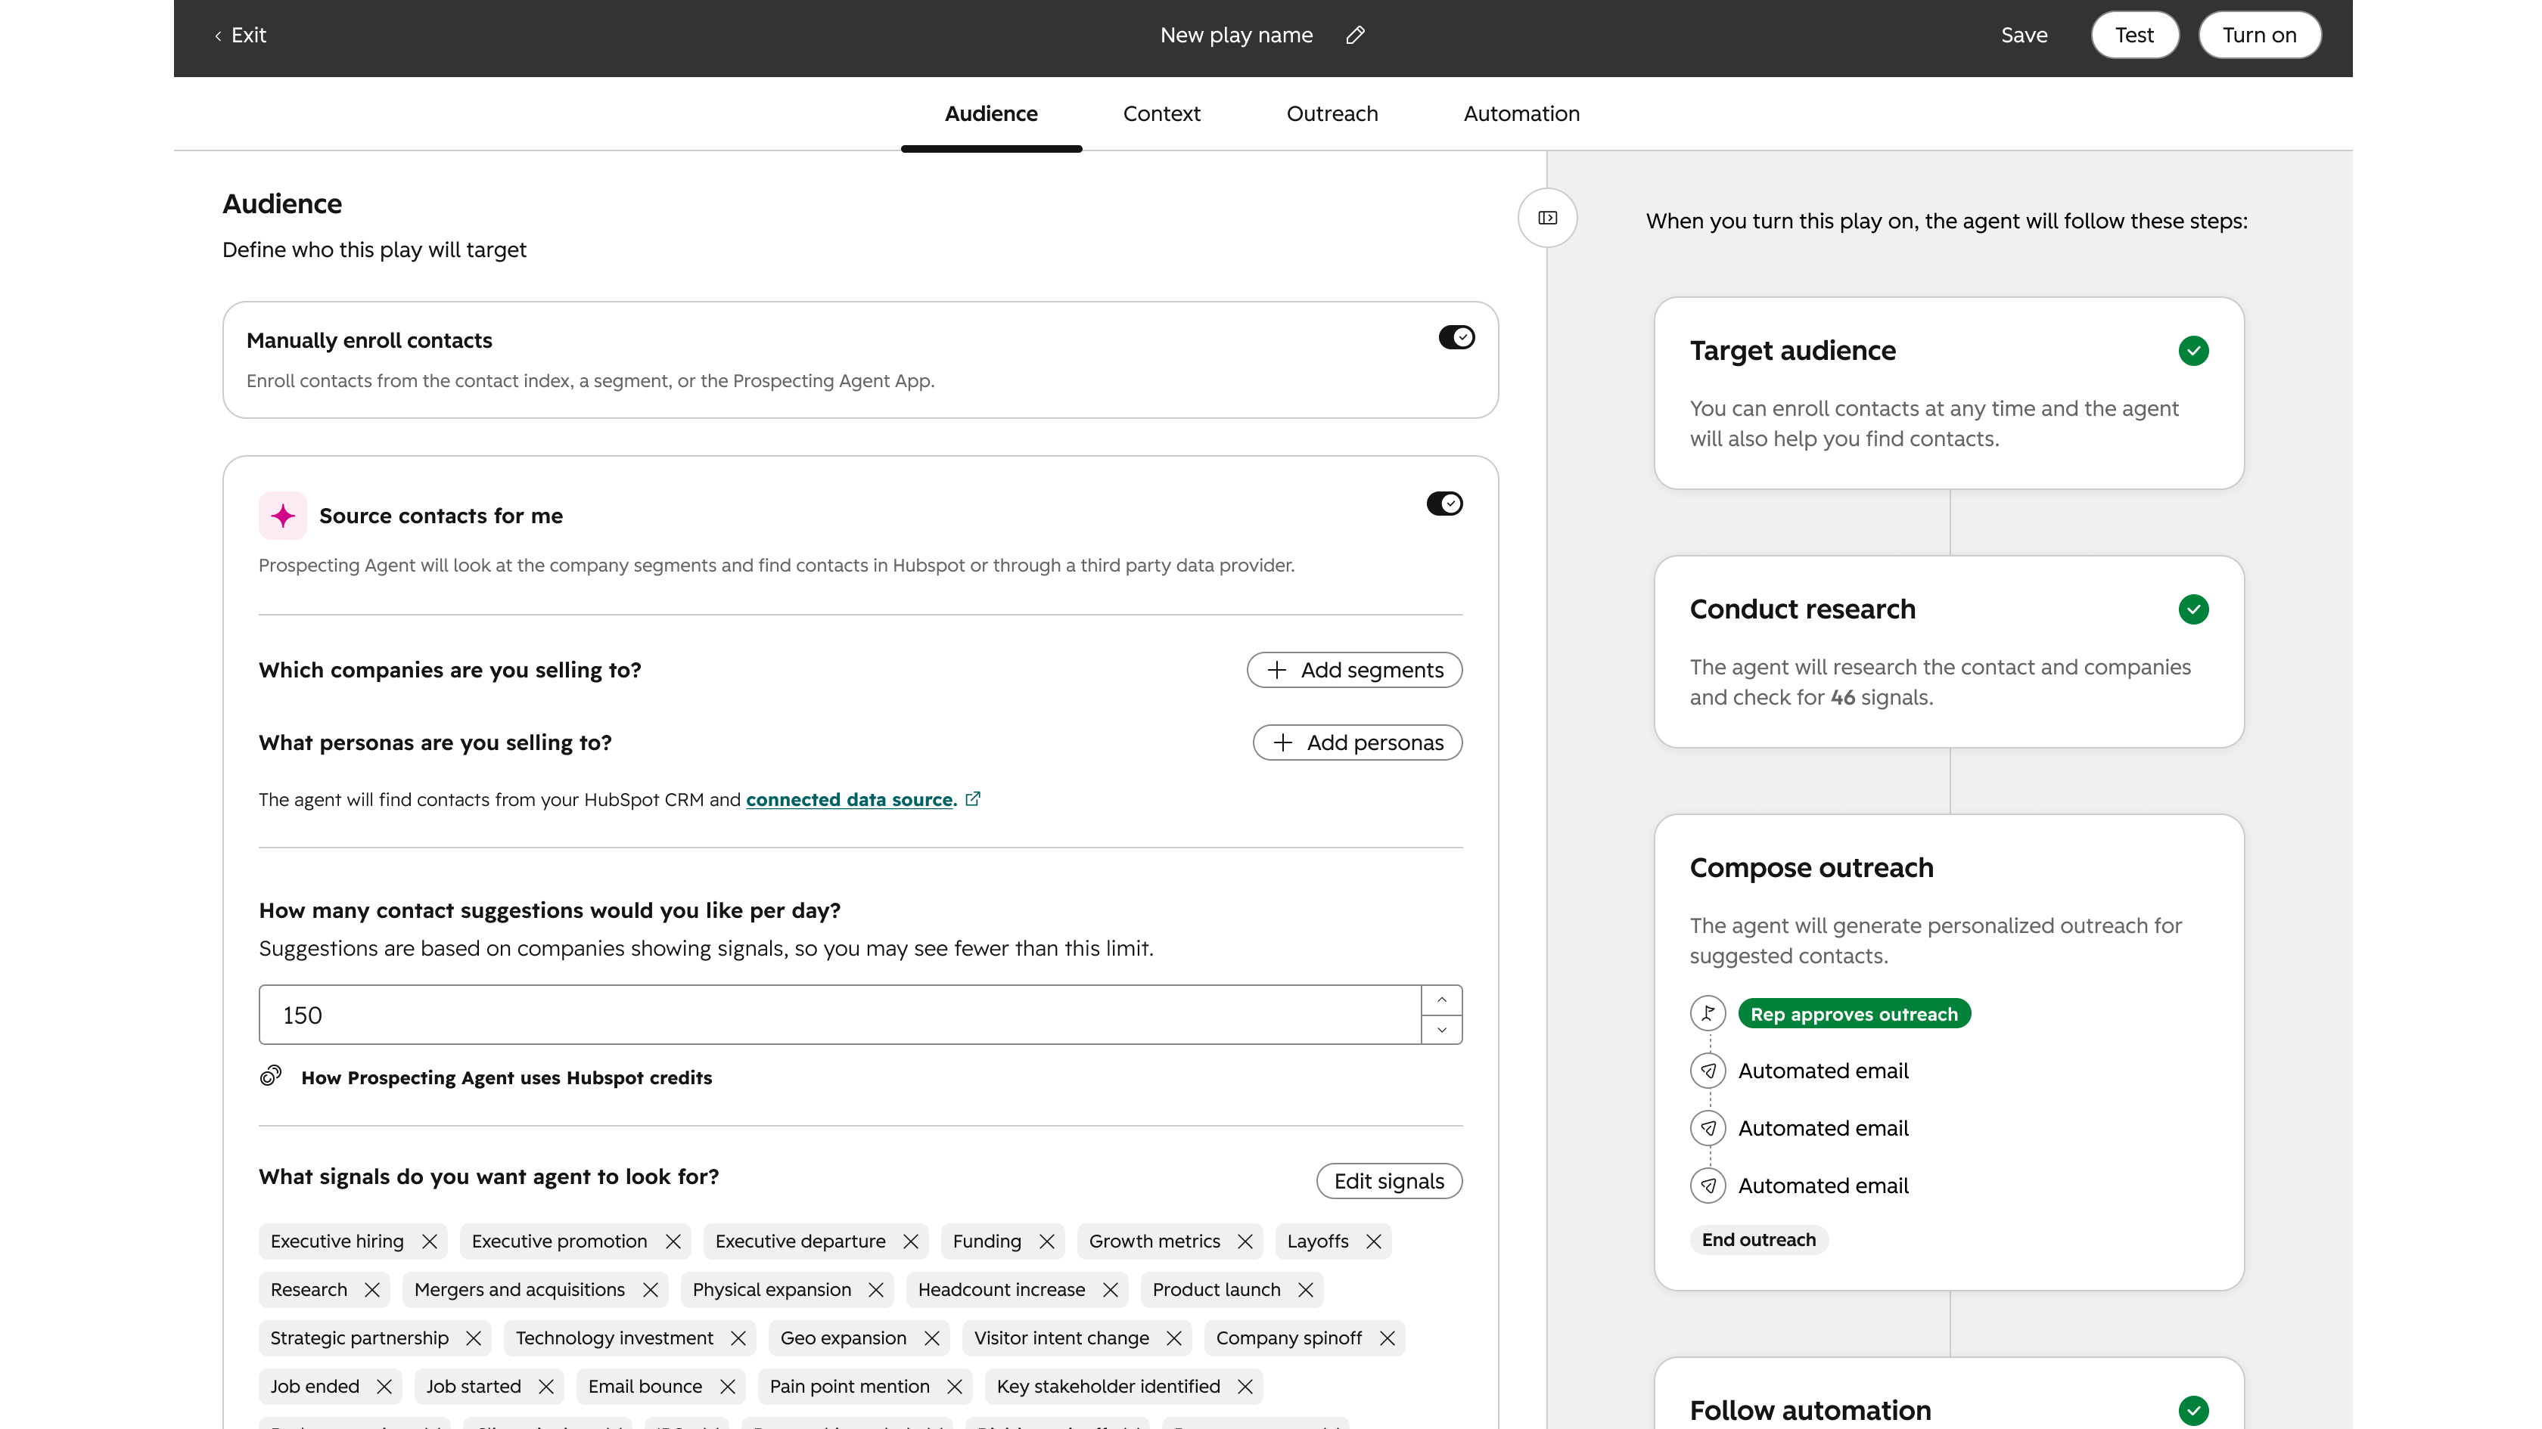
Task: Remove the Physical expansion signal tag
Action: 876,1290
